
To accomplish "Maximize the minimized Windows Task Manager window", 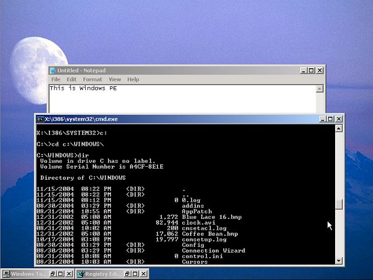I will pyautogui.click(x=61, y=274).
